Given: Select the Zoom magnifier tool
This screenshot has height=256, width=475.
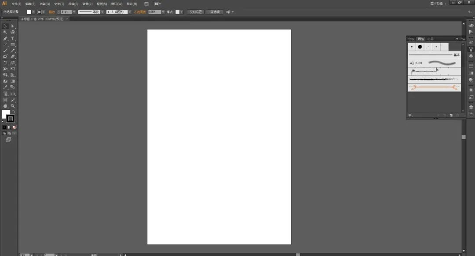Looking at the screenshot, I should click(13, 106).
